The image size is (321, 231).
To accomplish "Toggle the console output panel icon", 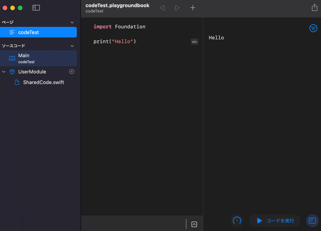I will click(x=312, y=221).
